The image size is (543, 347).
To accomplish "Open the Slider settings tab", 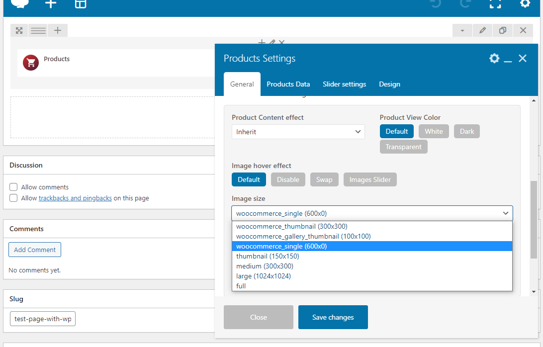I will click(344, 84).
